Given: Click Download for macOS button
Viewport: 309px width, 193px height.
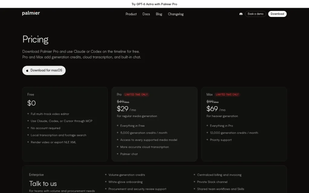Looking at the screenshot, I should pos(44,70).
